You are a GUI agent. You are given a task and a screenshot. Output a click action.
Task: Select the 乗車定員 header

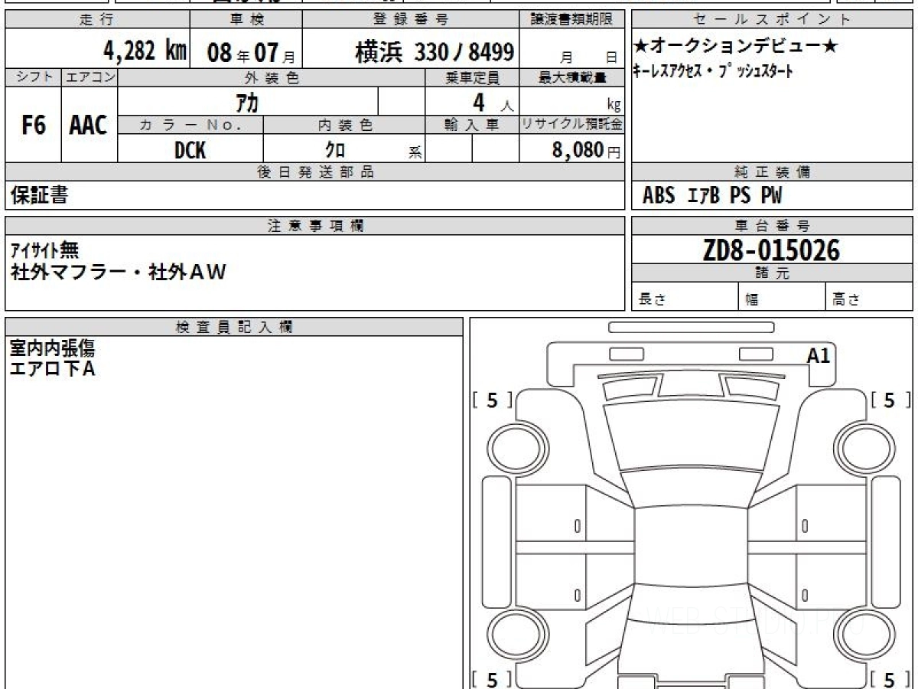coord(472,77)
